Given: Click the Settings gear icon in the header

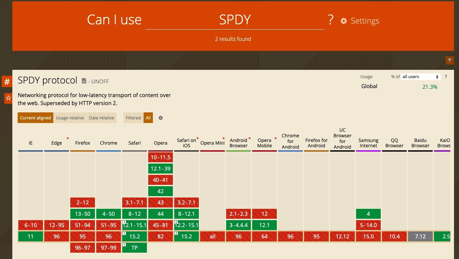Looking at the screenshot, I should pos(343,21).
